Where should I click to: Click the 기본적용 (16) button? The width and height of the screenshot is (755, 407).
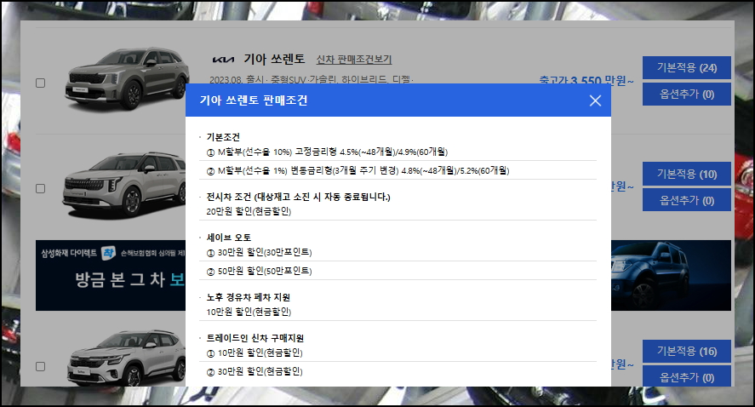click(687, 351)
